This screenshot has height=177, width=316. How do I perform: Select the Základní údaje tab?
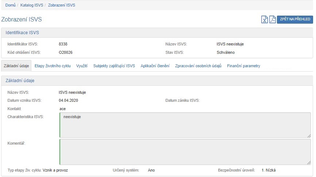pyautogui.click(x=16, y=66)
